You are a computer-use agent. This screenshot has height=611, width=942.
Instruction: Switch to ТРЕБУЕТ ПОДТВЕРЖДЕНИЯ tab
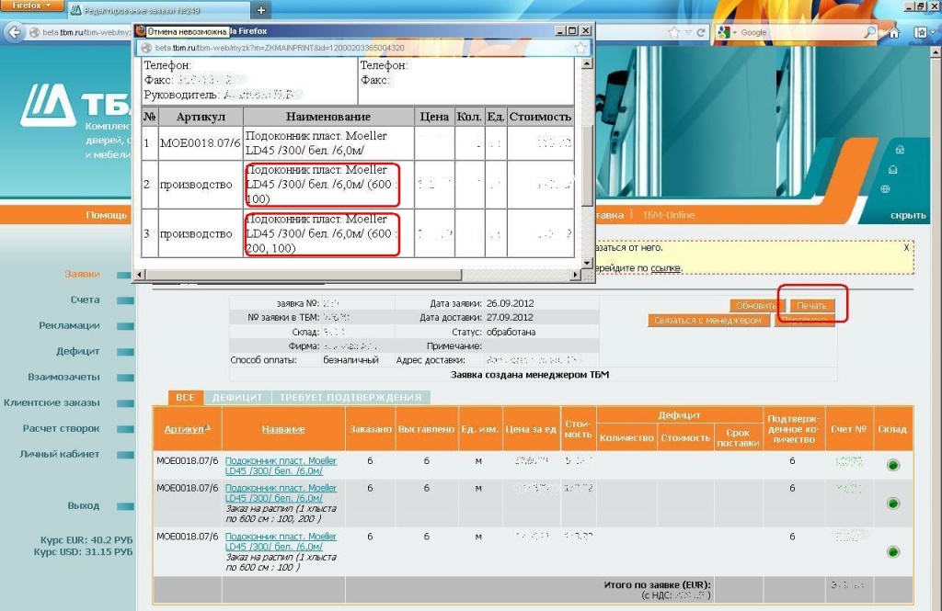click(x=350, y=397)
